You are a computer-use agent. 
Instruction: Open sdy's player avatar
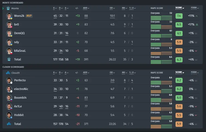[9, 42]
